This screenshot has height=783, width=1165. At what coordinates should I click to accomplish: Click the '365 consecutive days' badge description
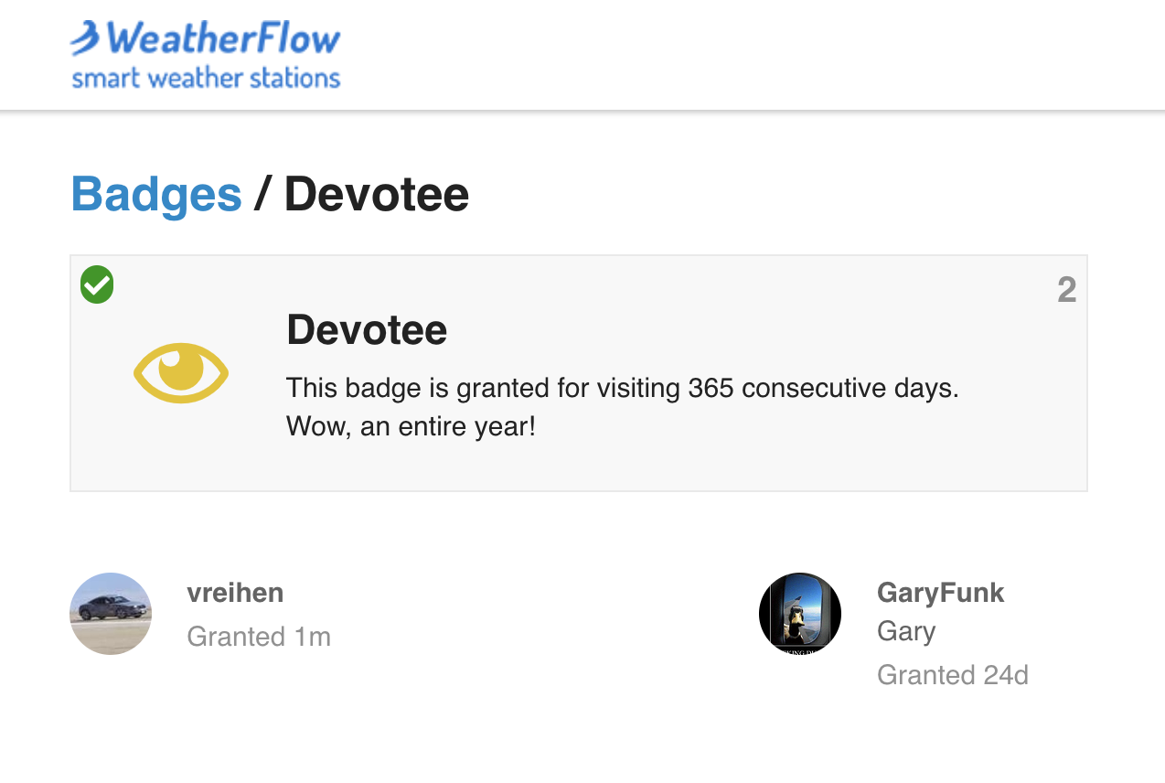(x=622, y=388)
